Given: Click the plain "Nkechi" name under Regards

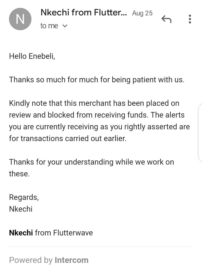Looking at the screenshot, I should (21, 209).
